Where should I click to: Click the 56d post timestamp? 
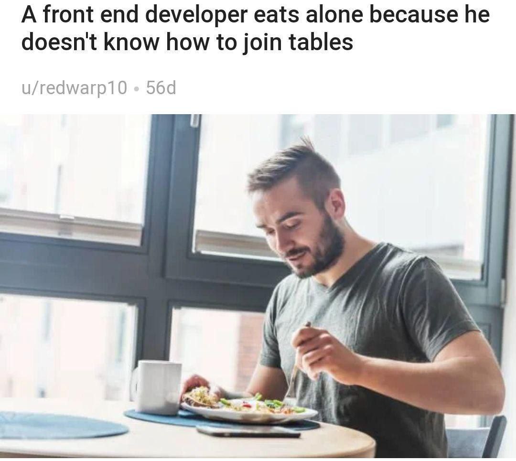click(161, 88)
